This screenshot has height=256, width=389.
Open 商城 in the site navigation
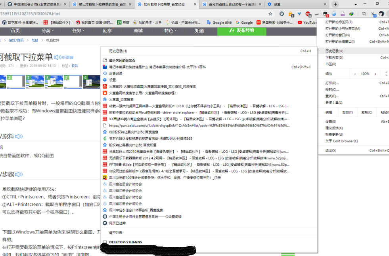(138, 31)
